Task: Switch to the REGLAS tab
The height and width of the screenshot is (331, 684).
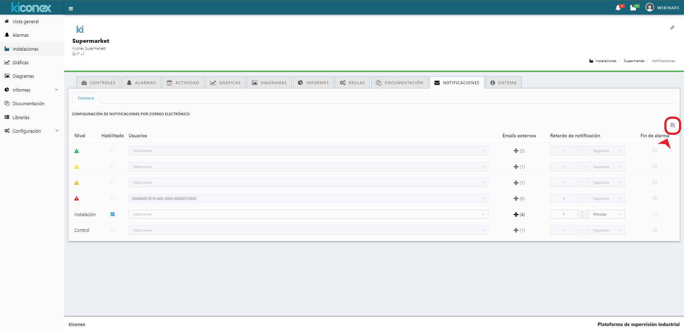Action: click(352, 83)
